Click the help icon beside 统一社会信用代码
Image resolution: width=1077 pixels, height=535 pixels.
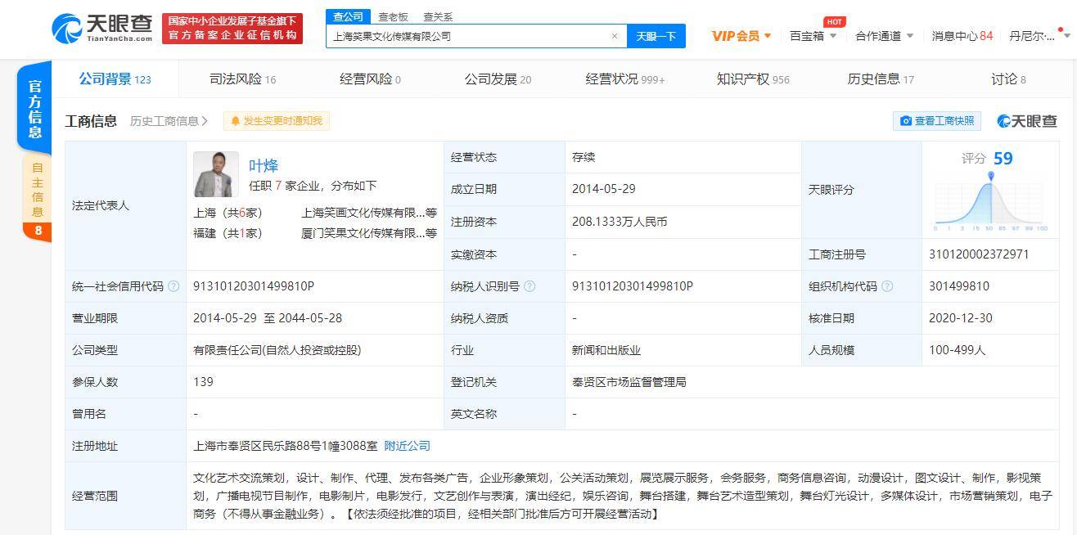tap(173, 286)
